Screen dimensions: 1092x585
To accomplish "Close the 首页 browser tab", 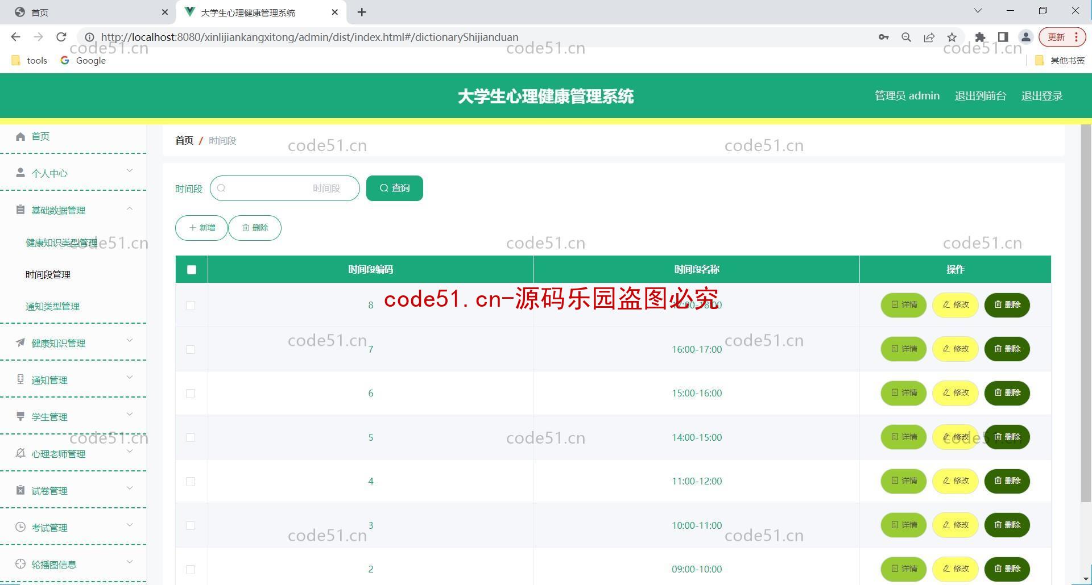I will tap(165, 12).
